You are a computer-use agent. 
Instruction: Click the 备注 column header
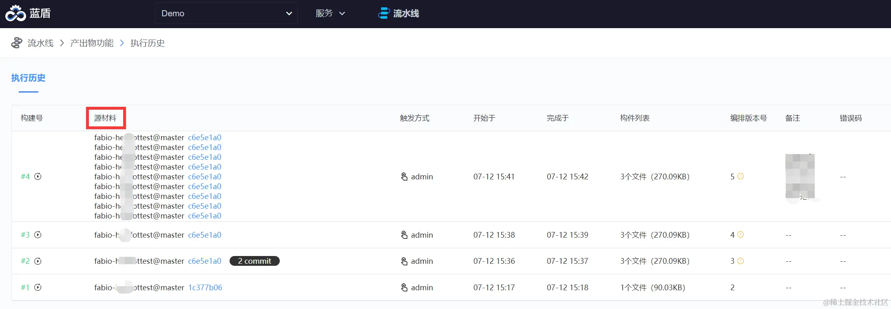pos(793,118)
